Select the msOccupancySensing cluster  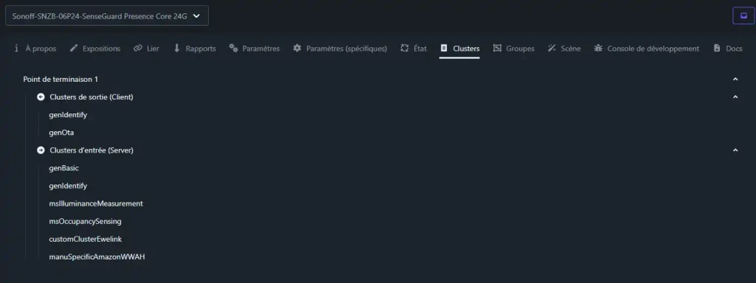point(86,221)
